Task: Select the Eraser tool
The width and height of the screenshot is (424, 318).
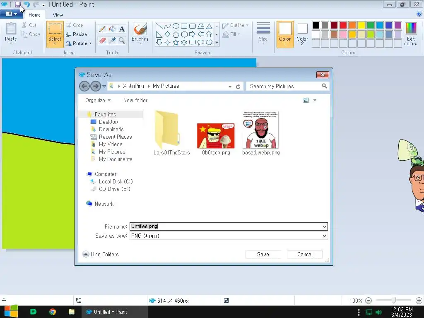Action: [102, 41]
